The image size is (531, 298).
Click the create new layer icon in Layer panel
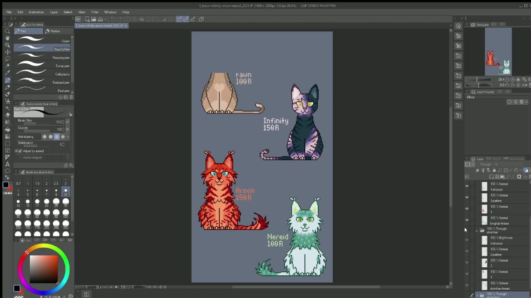[492, 177]
